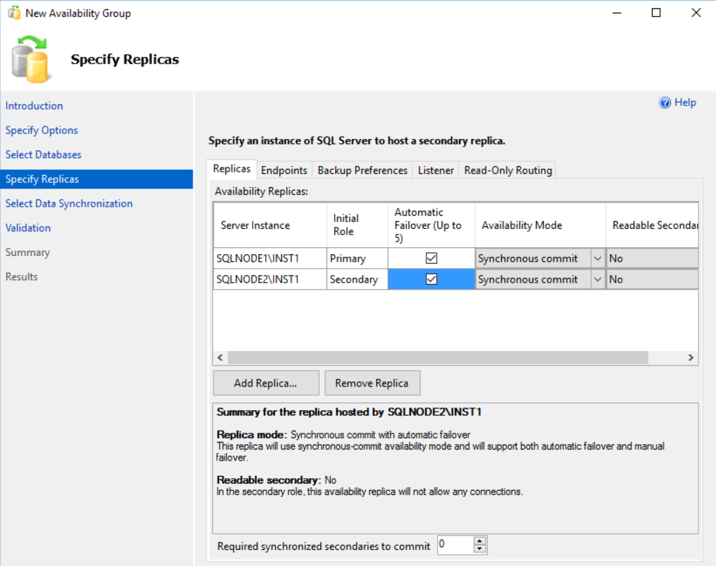The image size is (716, 566).
Task: Click the required synchronized secondaries number field
Action: point(454,545)
